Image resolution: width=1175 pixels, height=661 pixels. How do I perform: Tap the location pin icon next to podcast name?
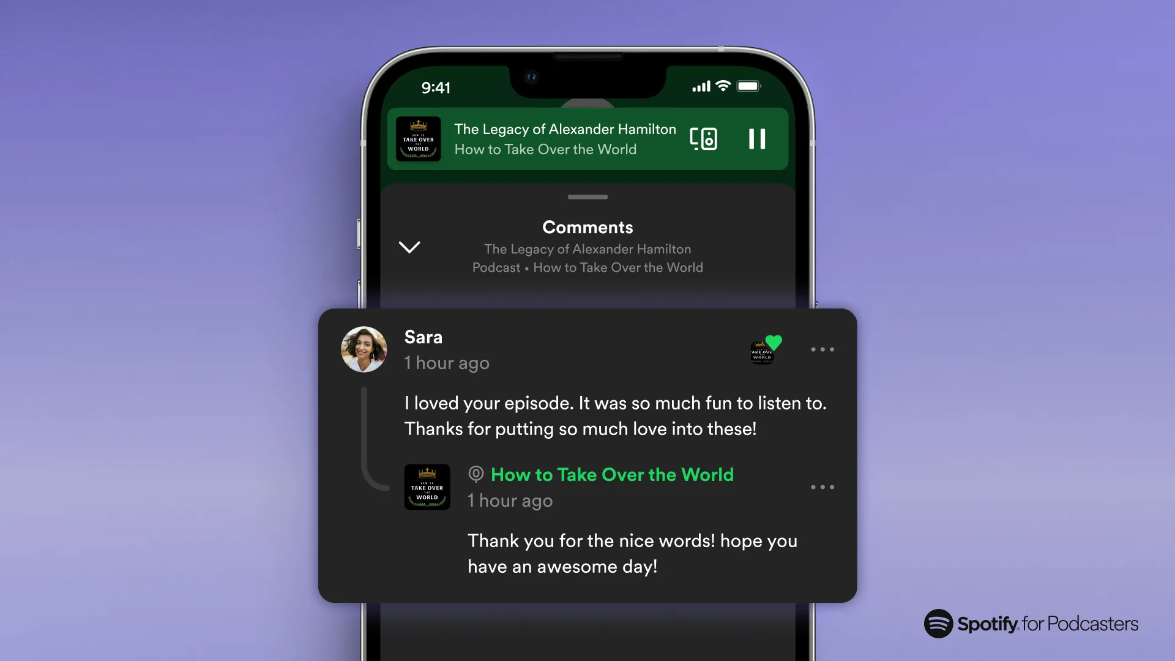pos(476,474)
